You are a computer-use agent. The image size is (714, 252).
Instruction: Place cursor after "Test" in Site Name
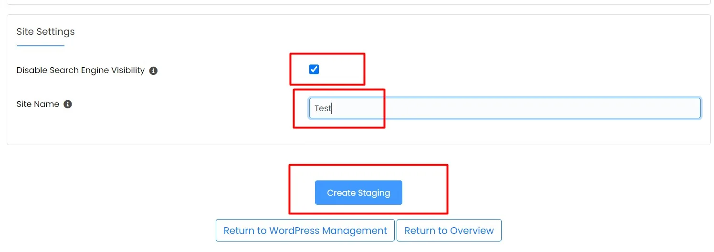332,108
